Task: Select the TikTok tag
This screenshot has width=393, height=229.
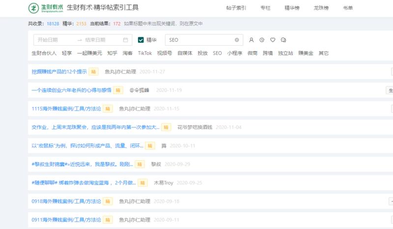Action: (x=145, y=53)
